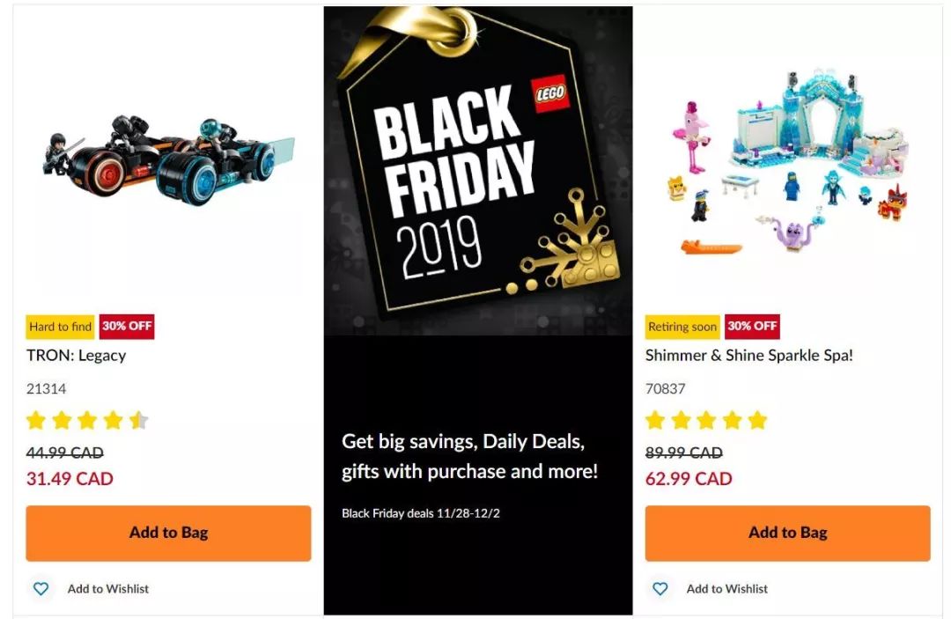The height and width of the screenshot is (619, 951).
Task: Add Shimmer & Shine set to Wishlist link
Action: coord(726,589)
